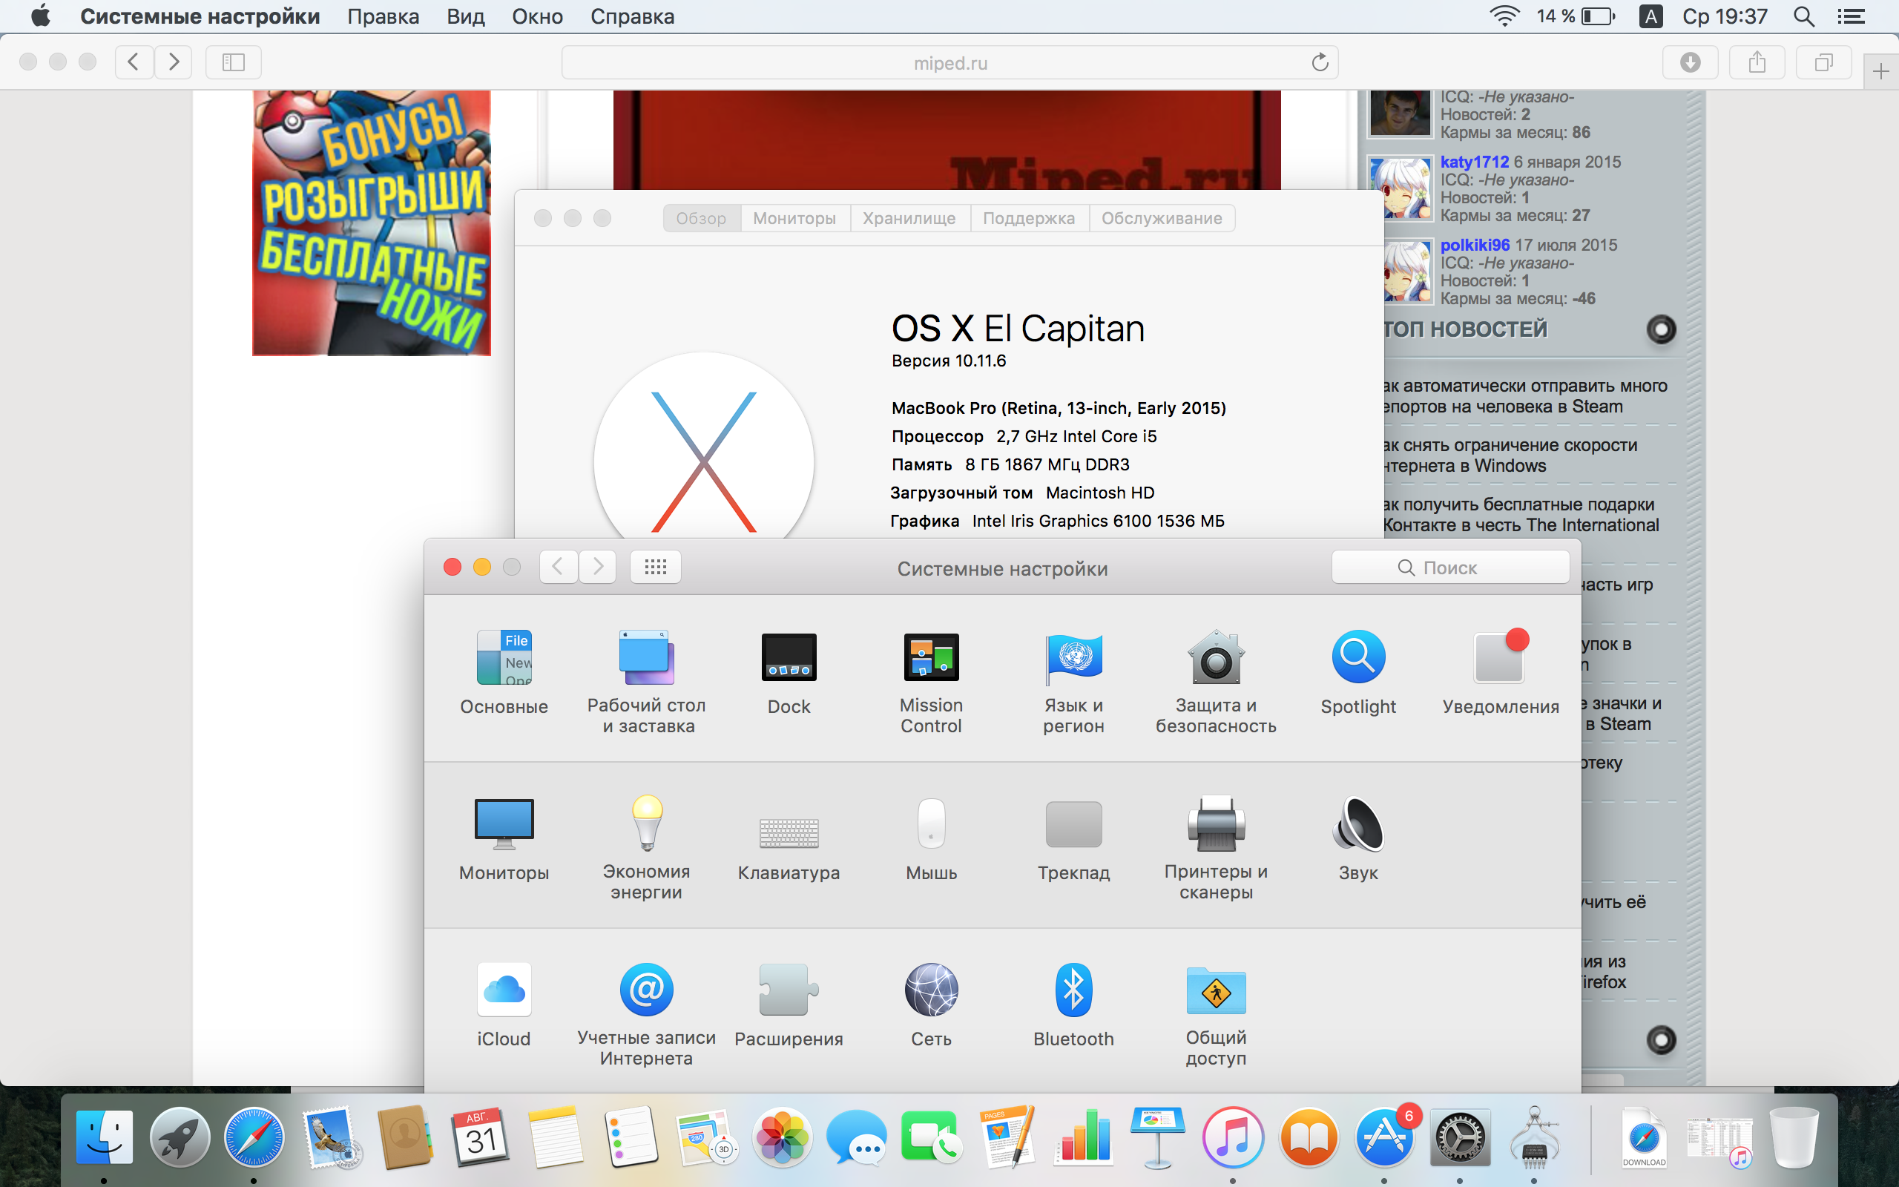
Task: Open article about Steam reports
Action: click(1524, 395)
